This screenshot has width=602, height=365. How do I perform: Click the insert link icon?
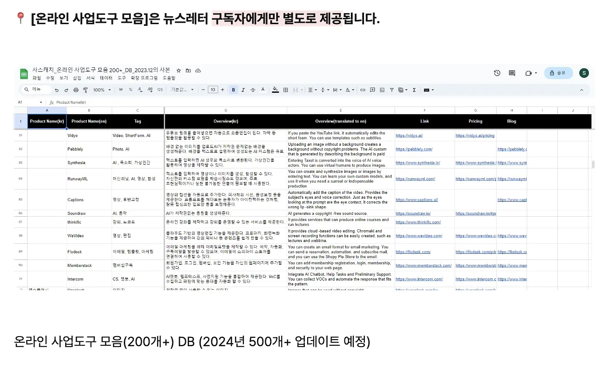click(x=363, y=90)
